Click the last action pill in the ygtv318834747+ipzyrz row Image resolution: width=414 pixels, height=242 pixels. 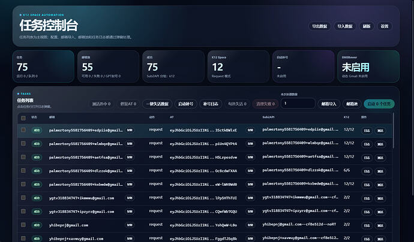tap(380, 212)
